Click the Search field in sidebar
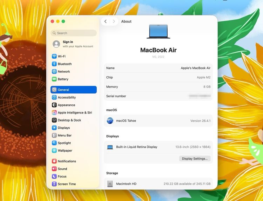 74,33
